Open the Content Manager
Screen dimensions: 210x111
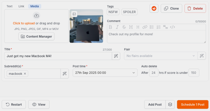coord(37,36)
